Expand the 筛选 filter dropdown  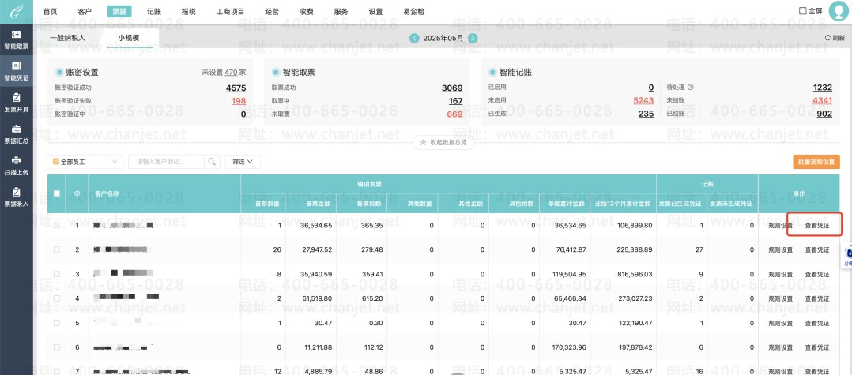[243, 162]
